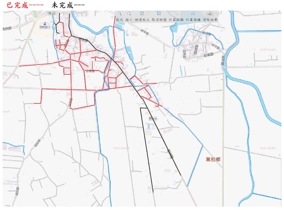Image resolution: width=284 pixels, height=210 pixels.
Task: Click the 萬巒鄉 township label
Action: click(213, 160)
